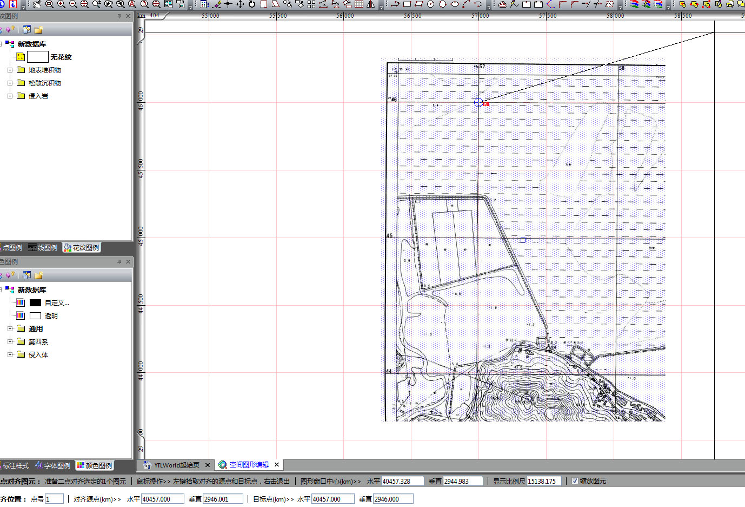Viewport: 745px width, 507px height.
Task: Click the red globe magnifier icon
Action: tap(156, 4)
